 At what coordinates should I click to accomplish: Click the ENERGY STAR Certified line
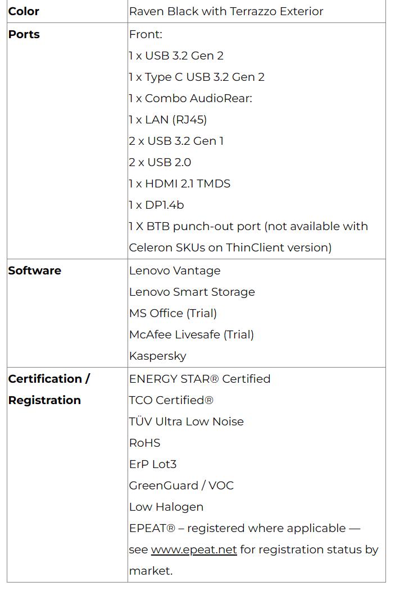200,379
